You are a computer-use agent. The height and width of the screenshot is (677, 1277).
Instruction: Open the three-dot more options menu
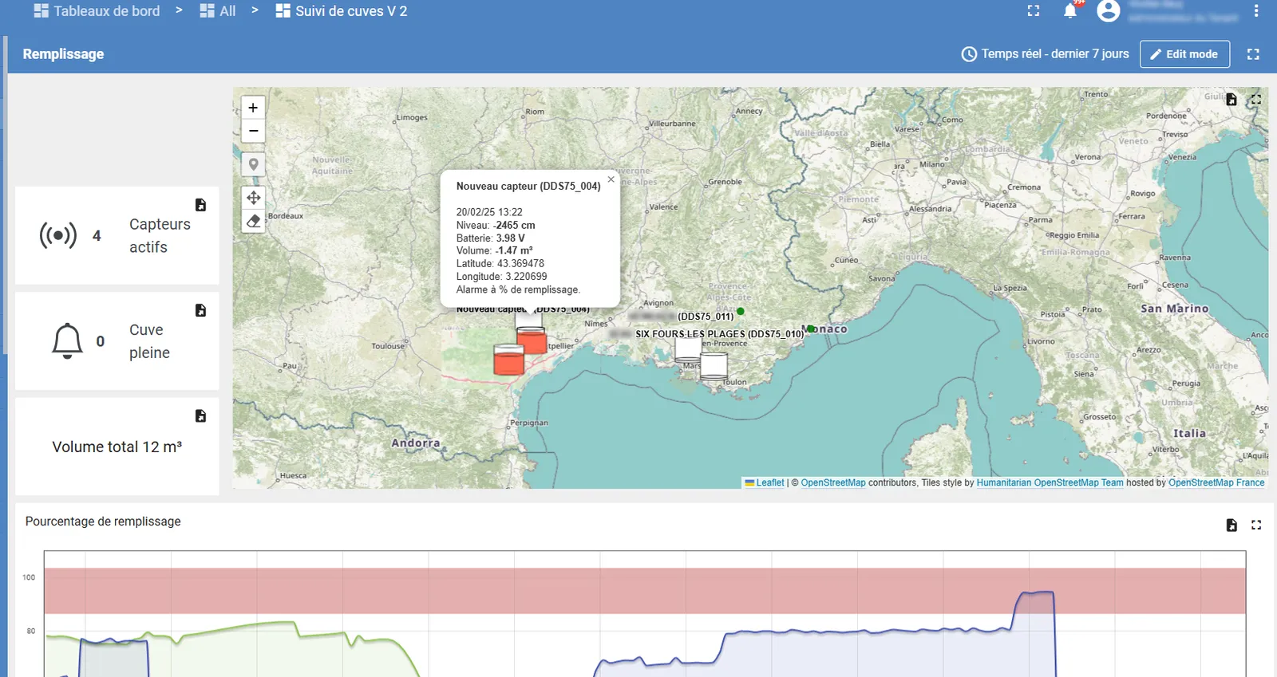tap(1255, 11)
